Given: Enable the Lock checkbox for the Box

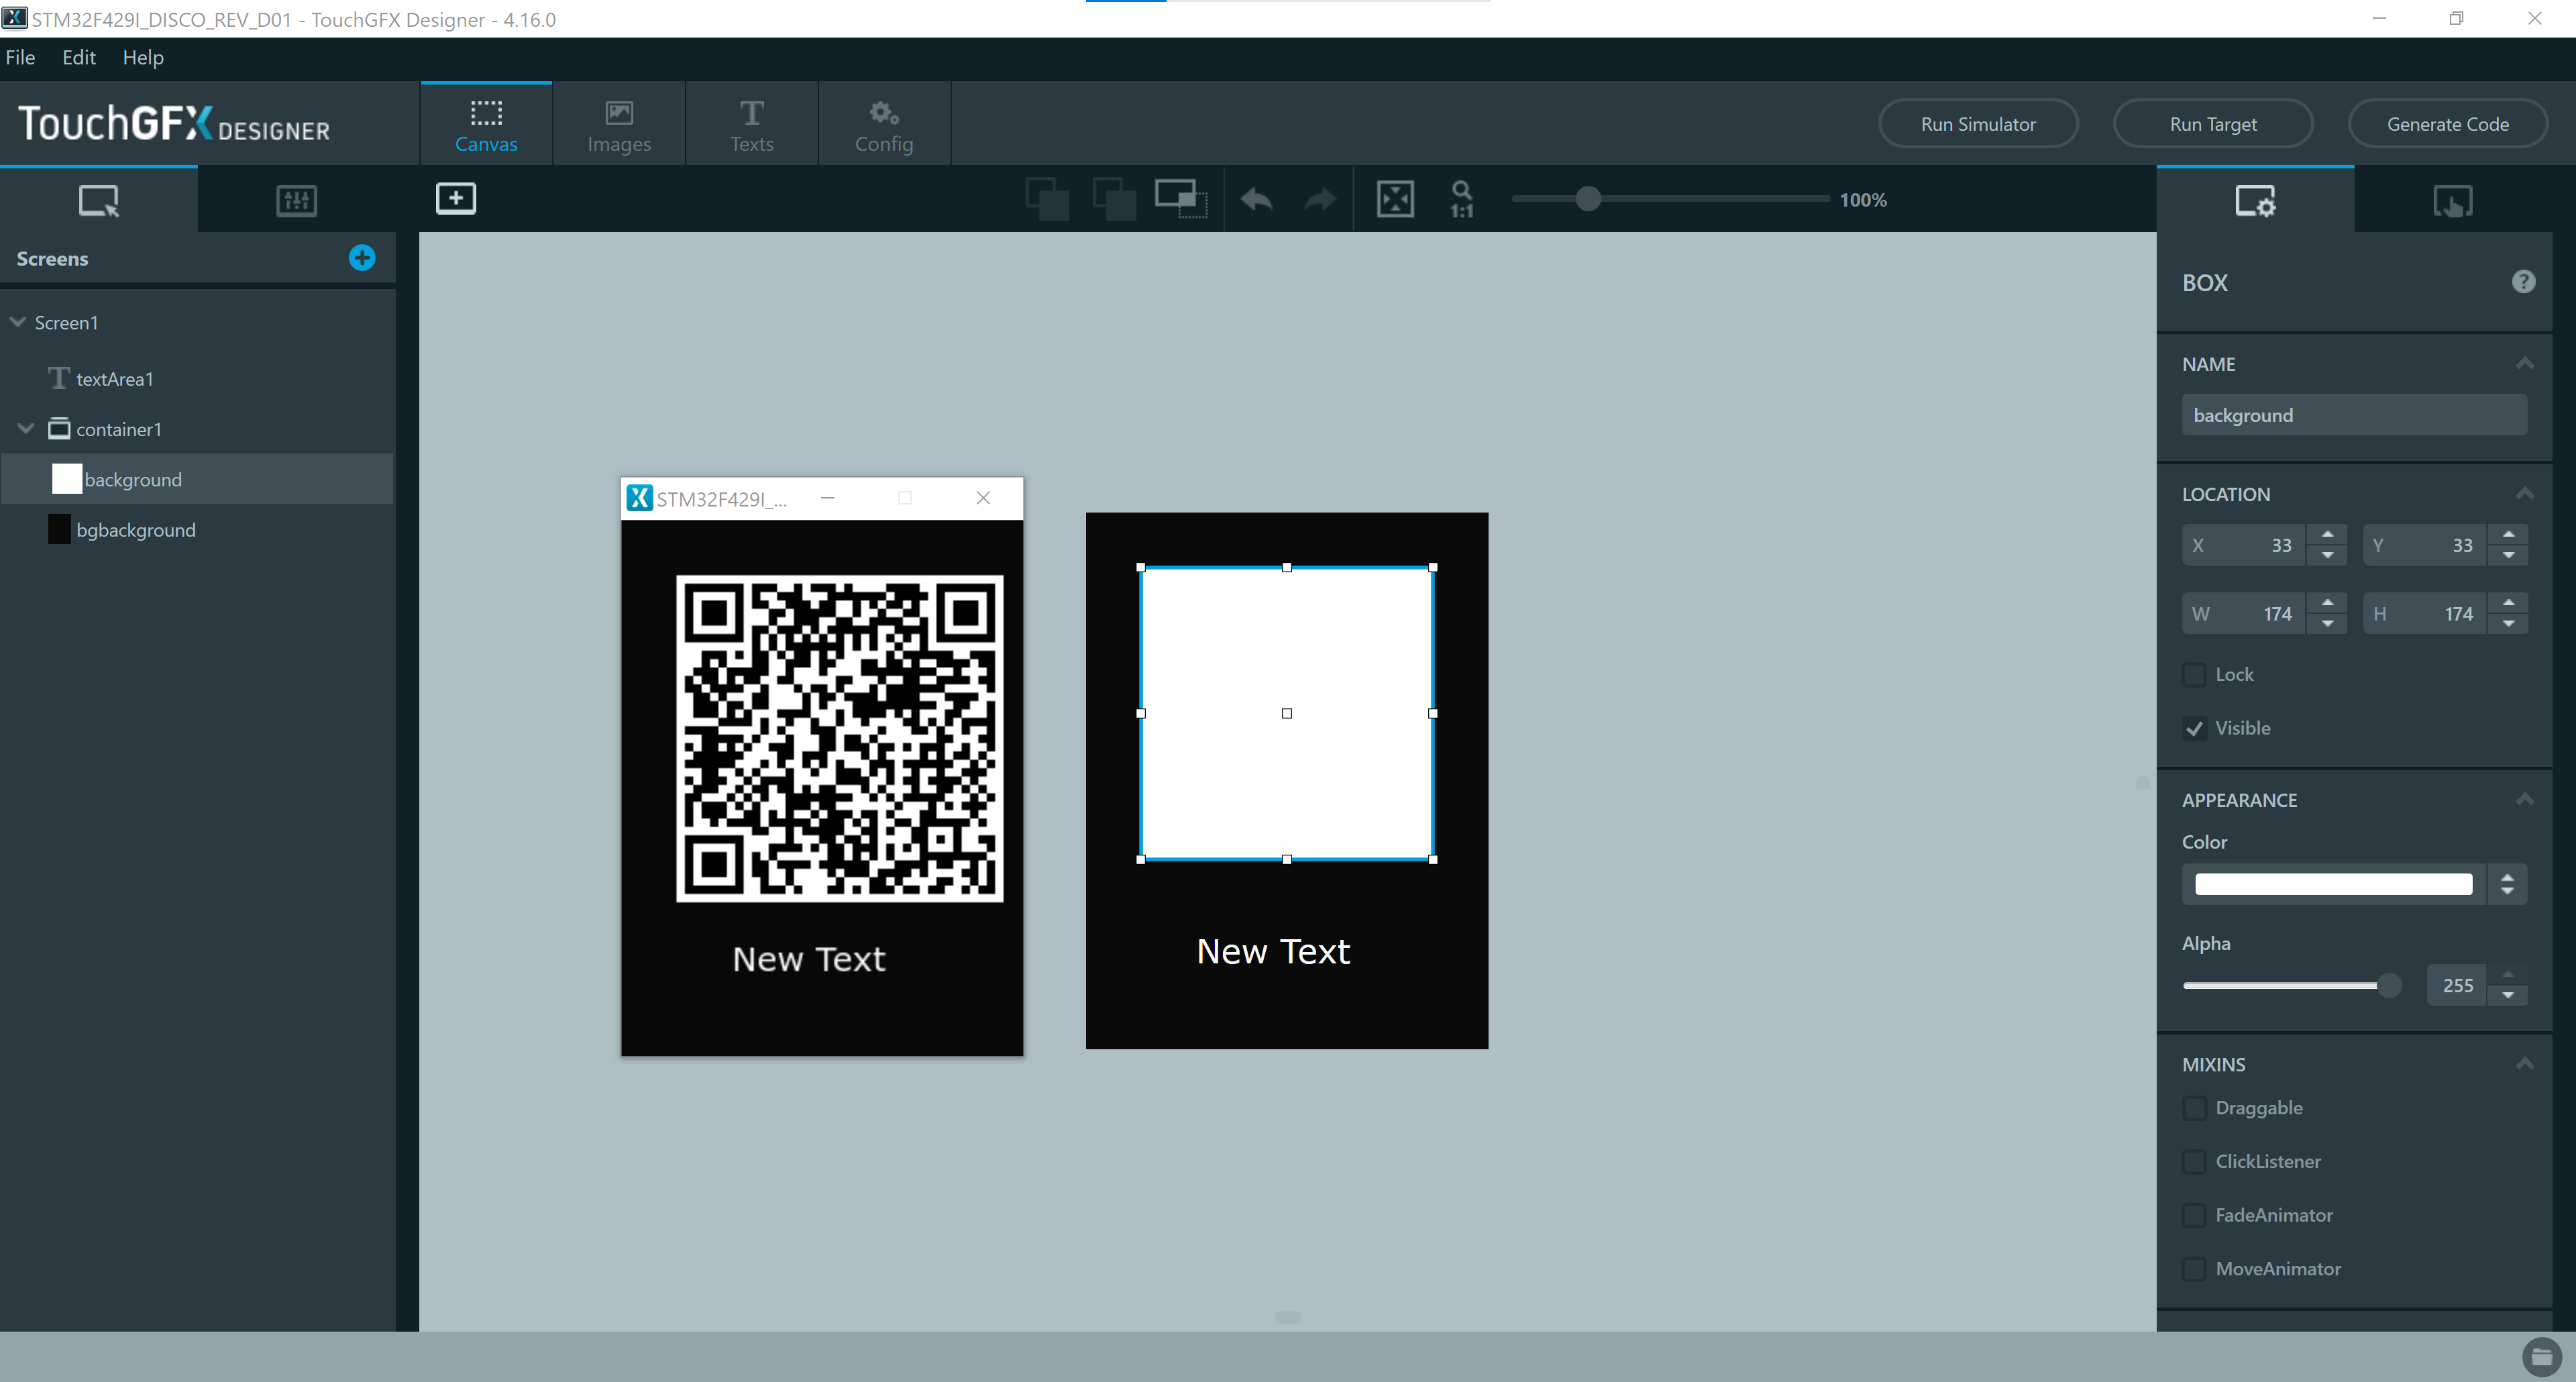Looking at the screenshot, I should click(2195, 674).
